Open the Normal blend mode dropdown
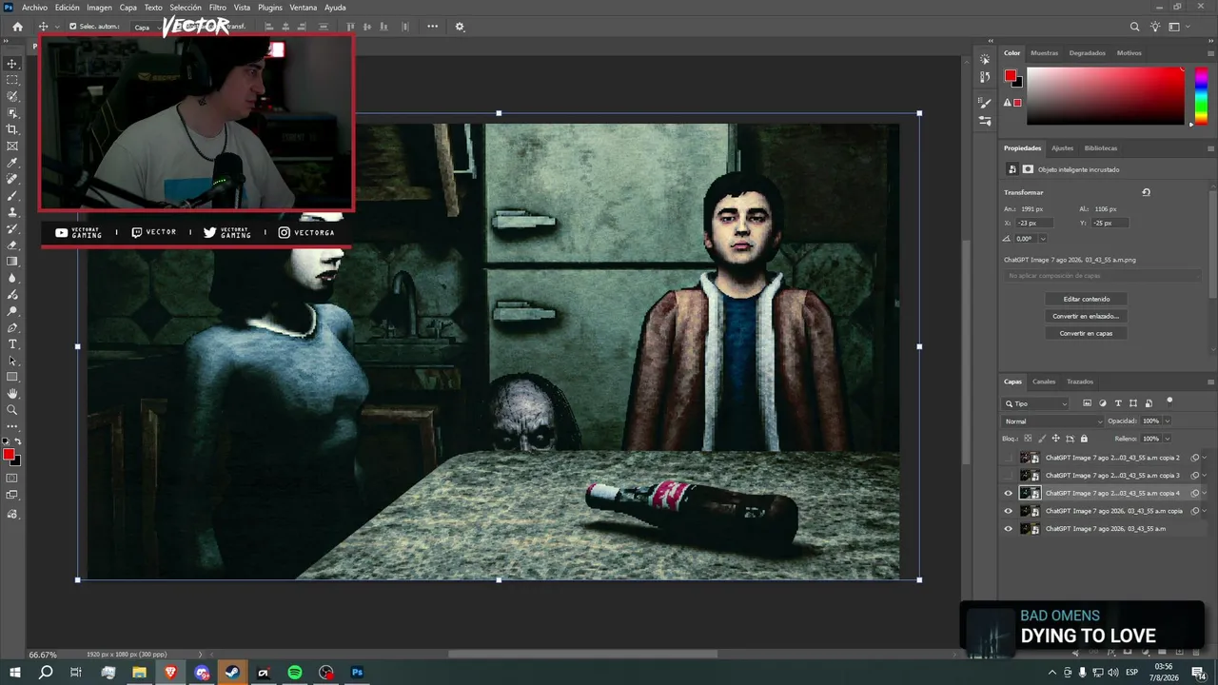Viewport: 1218px width, 685px height. [1053, 421]
